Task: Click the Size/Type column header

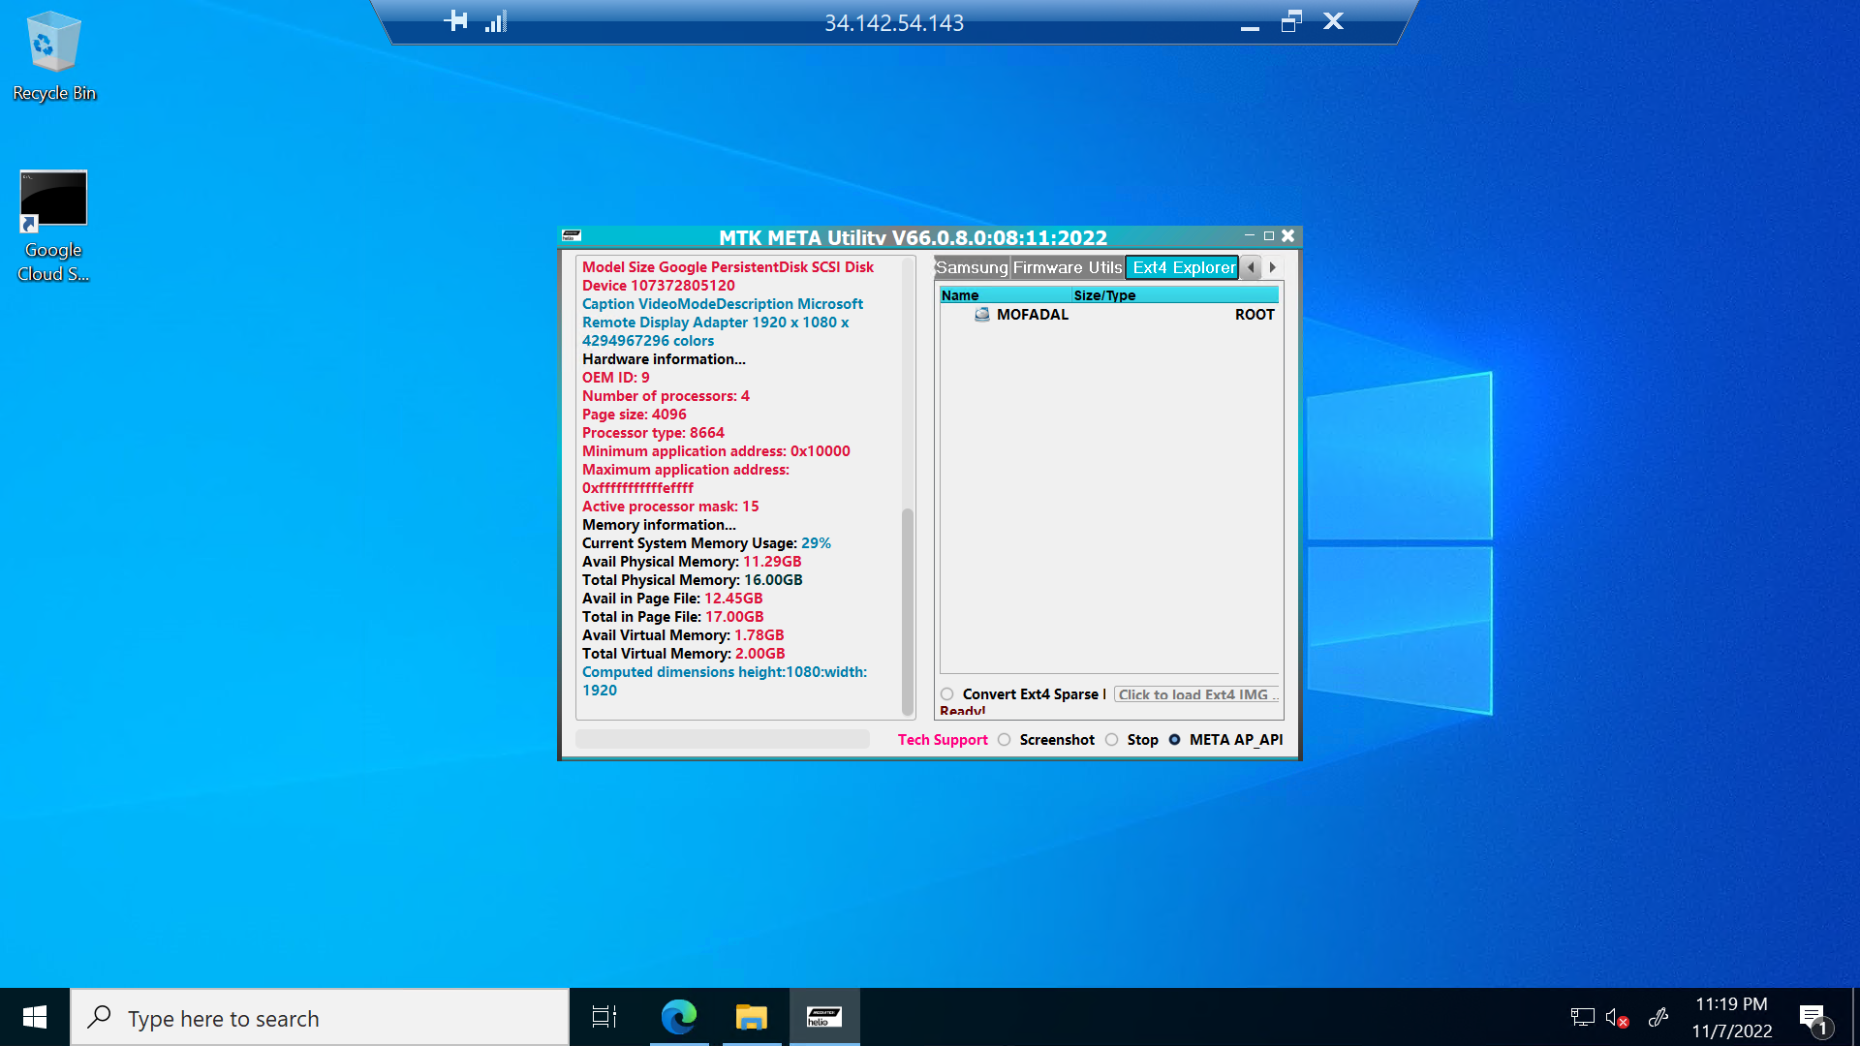Action: pyautogui.click(x=1175, y=295)
